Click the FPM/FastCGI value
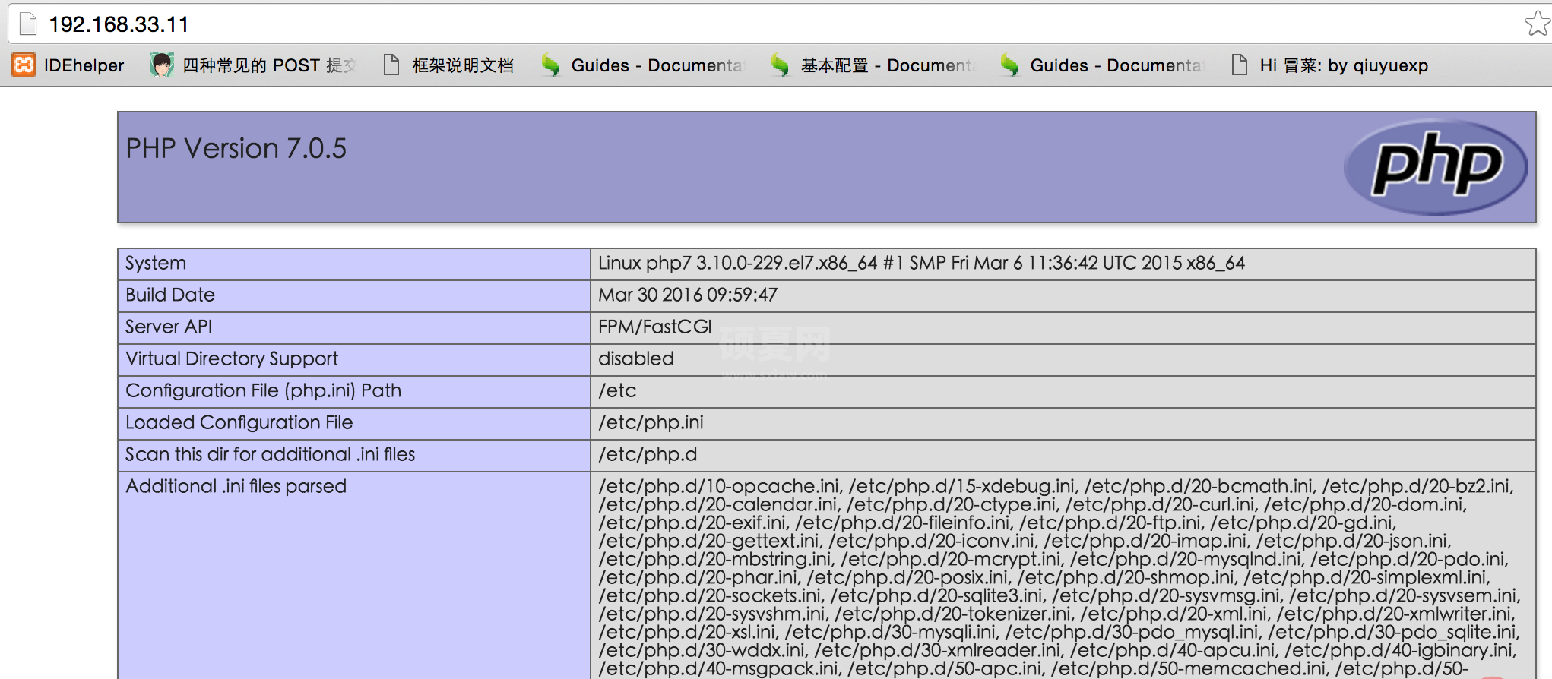The height and width of the screenshot is (679, 1552). [654, 327]
